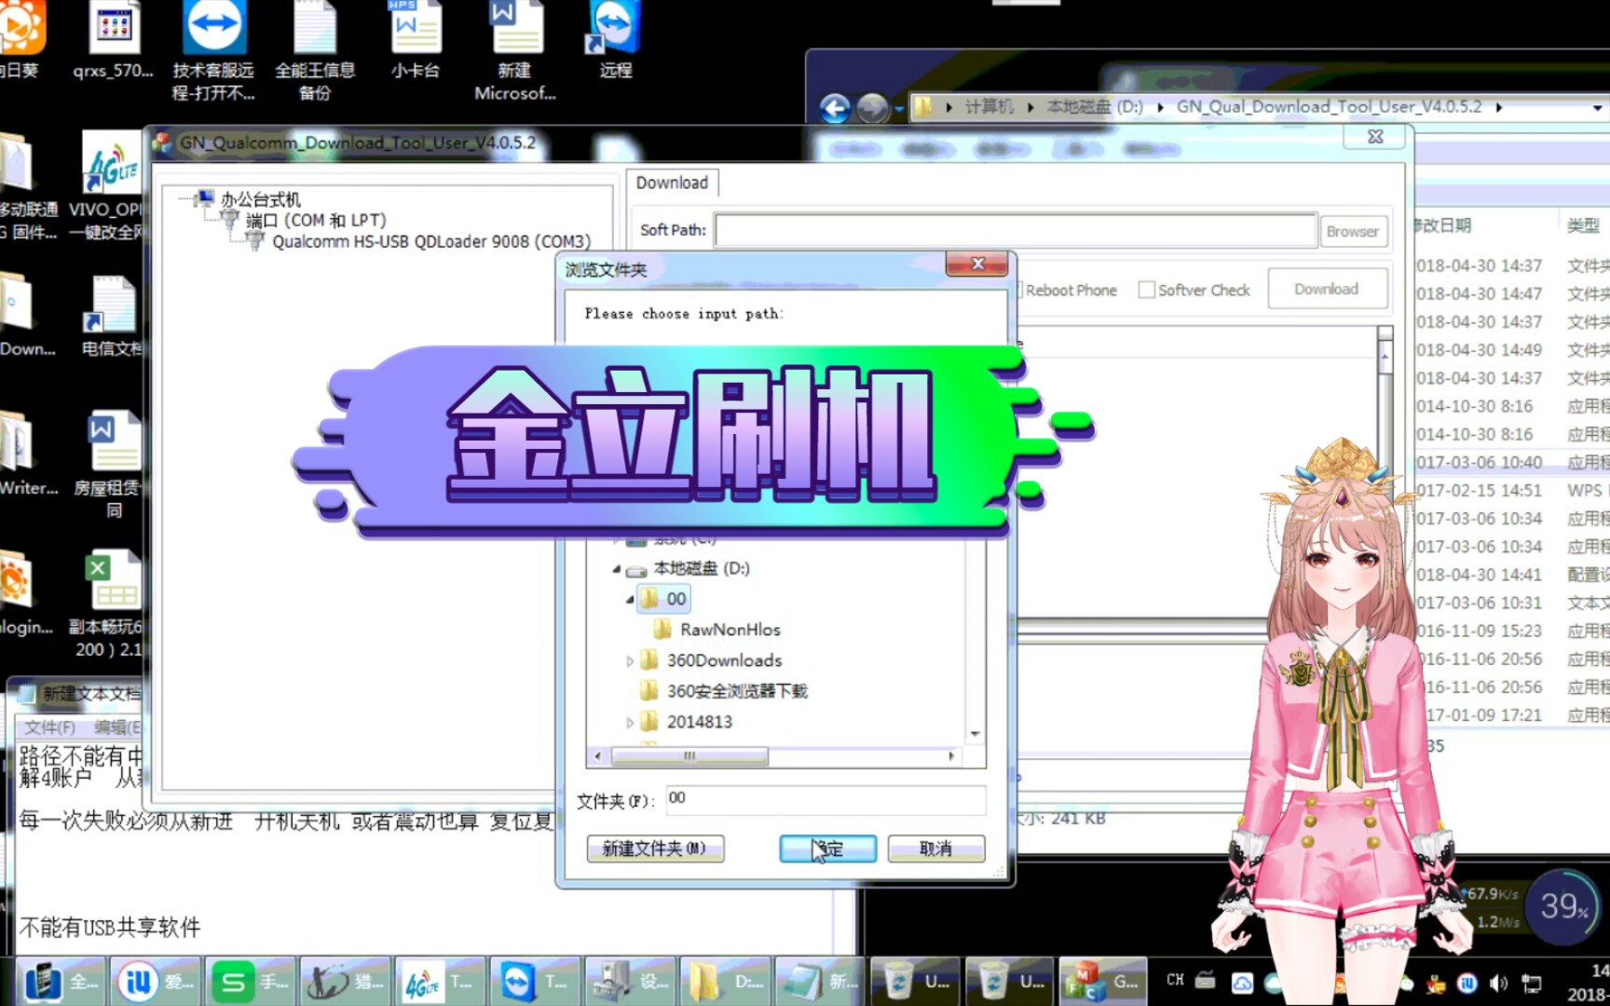This screenshot has height=1006, width=1610.
Task: Toggle the Softver Check checkbox
Action: 1147,290
